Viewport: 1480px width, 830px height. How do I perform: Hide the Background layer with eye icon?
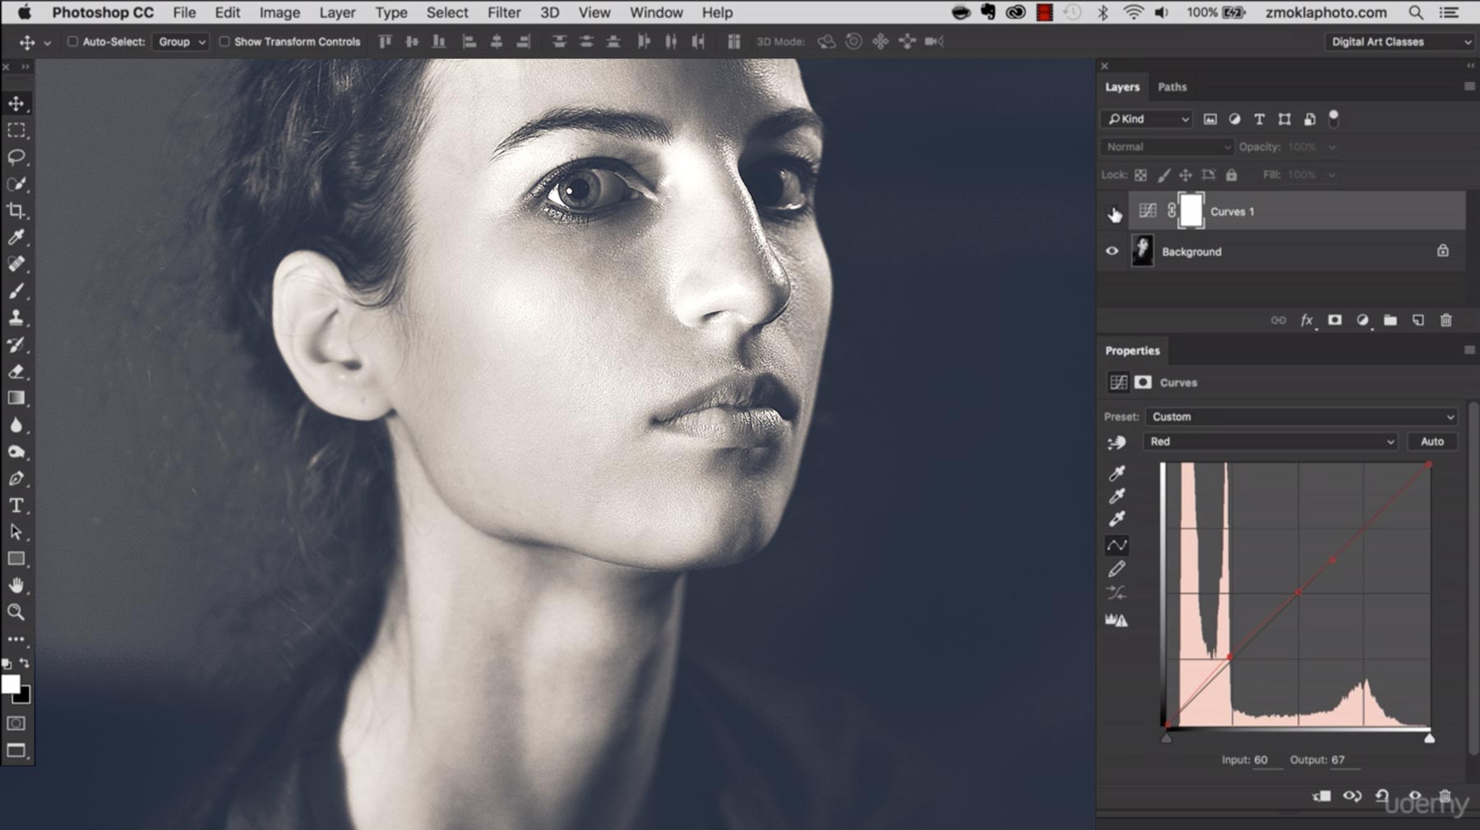pos(1112,251)
